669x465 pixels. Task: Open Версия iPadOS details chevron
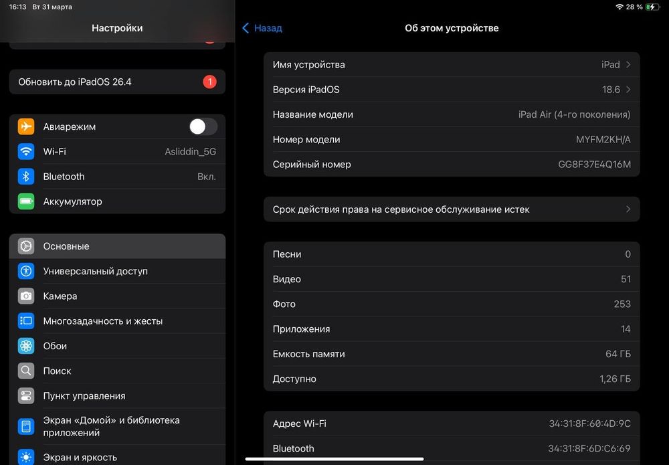(628, 90)
